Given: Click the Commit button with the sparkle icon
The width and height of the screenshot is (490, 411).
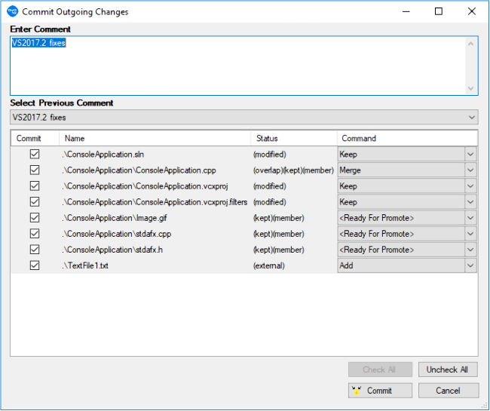Looking at the screenshot, I should [380, 391].
